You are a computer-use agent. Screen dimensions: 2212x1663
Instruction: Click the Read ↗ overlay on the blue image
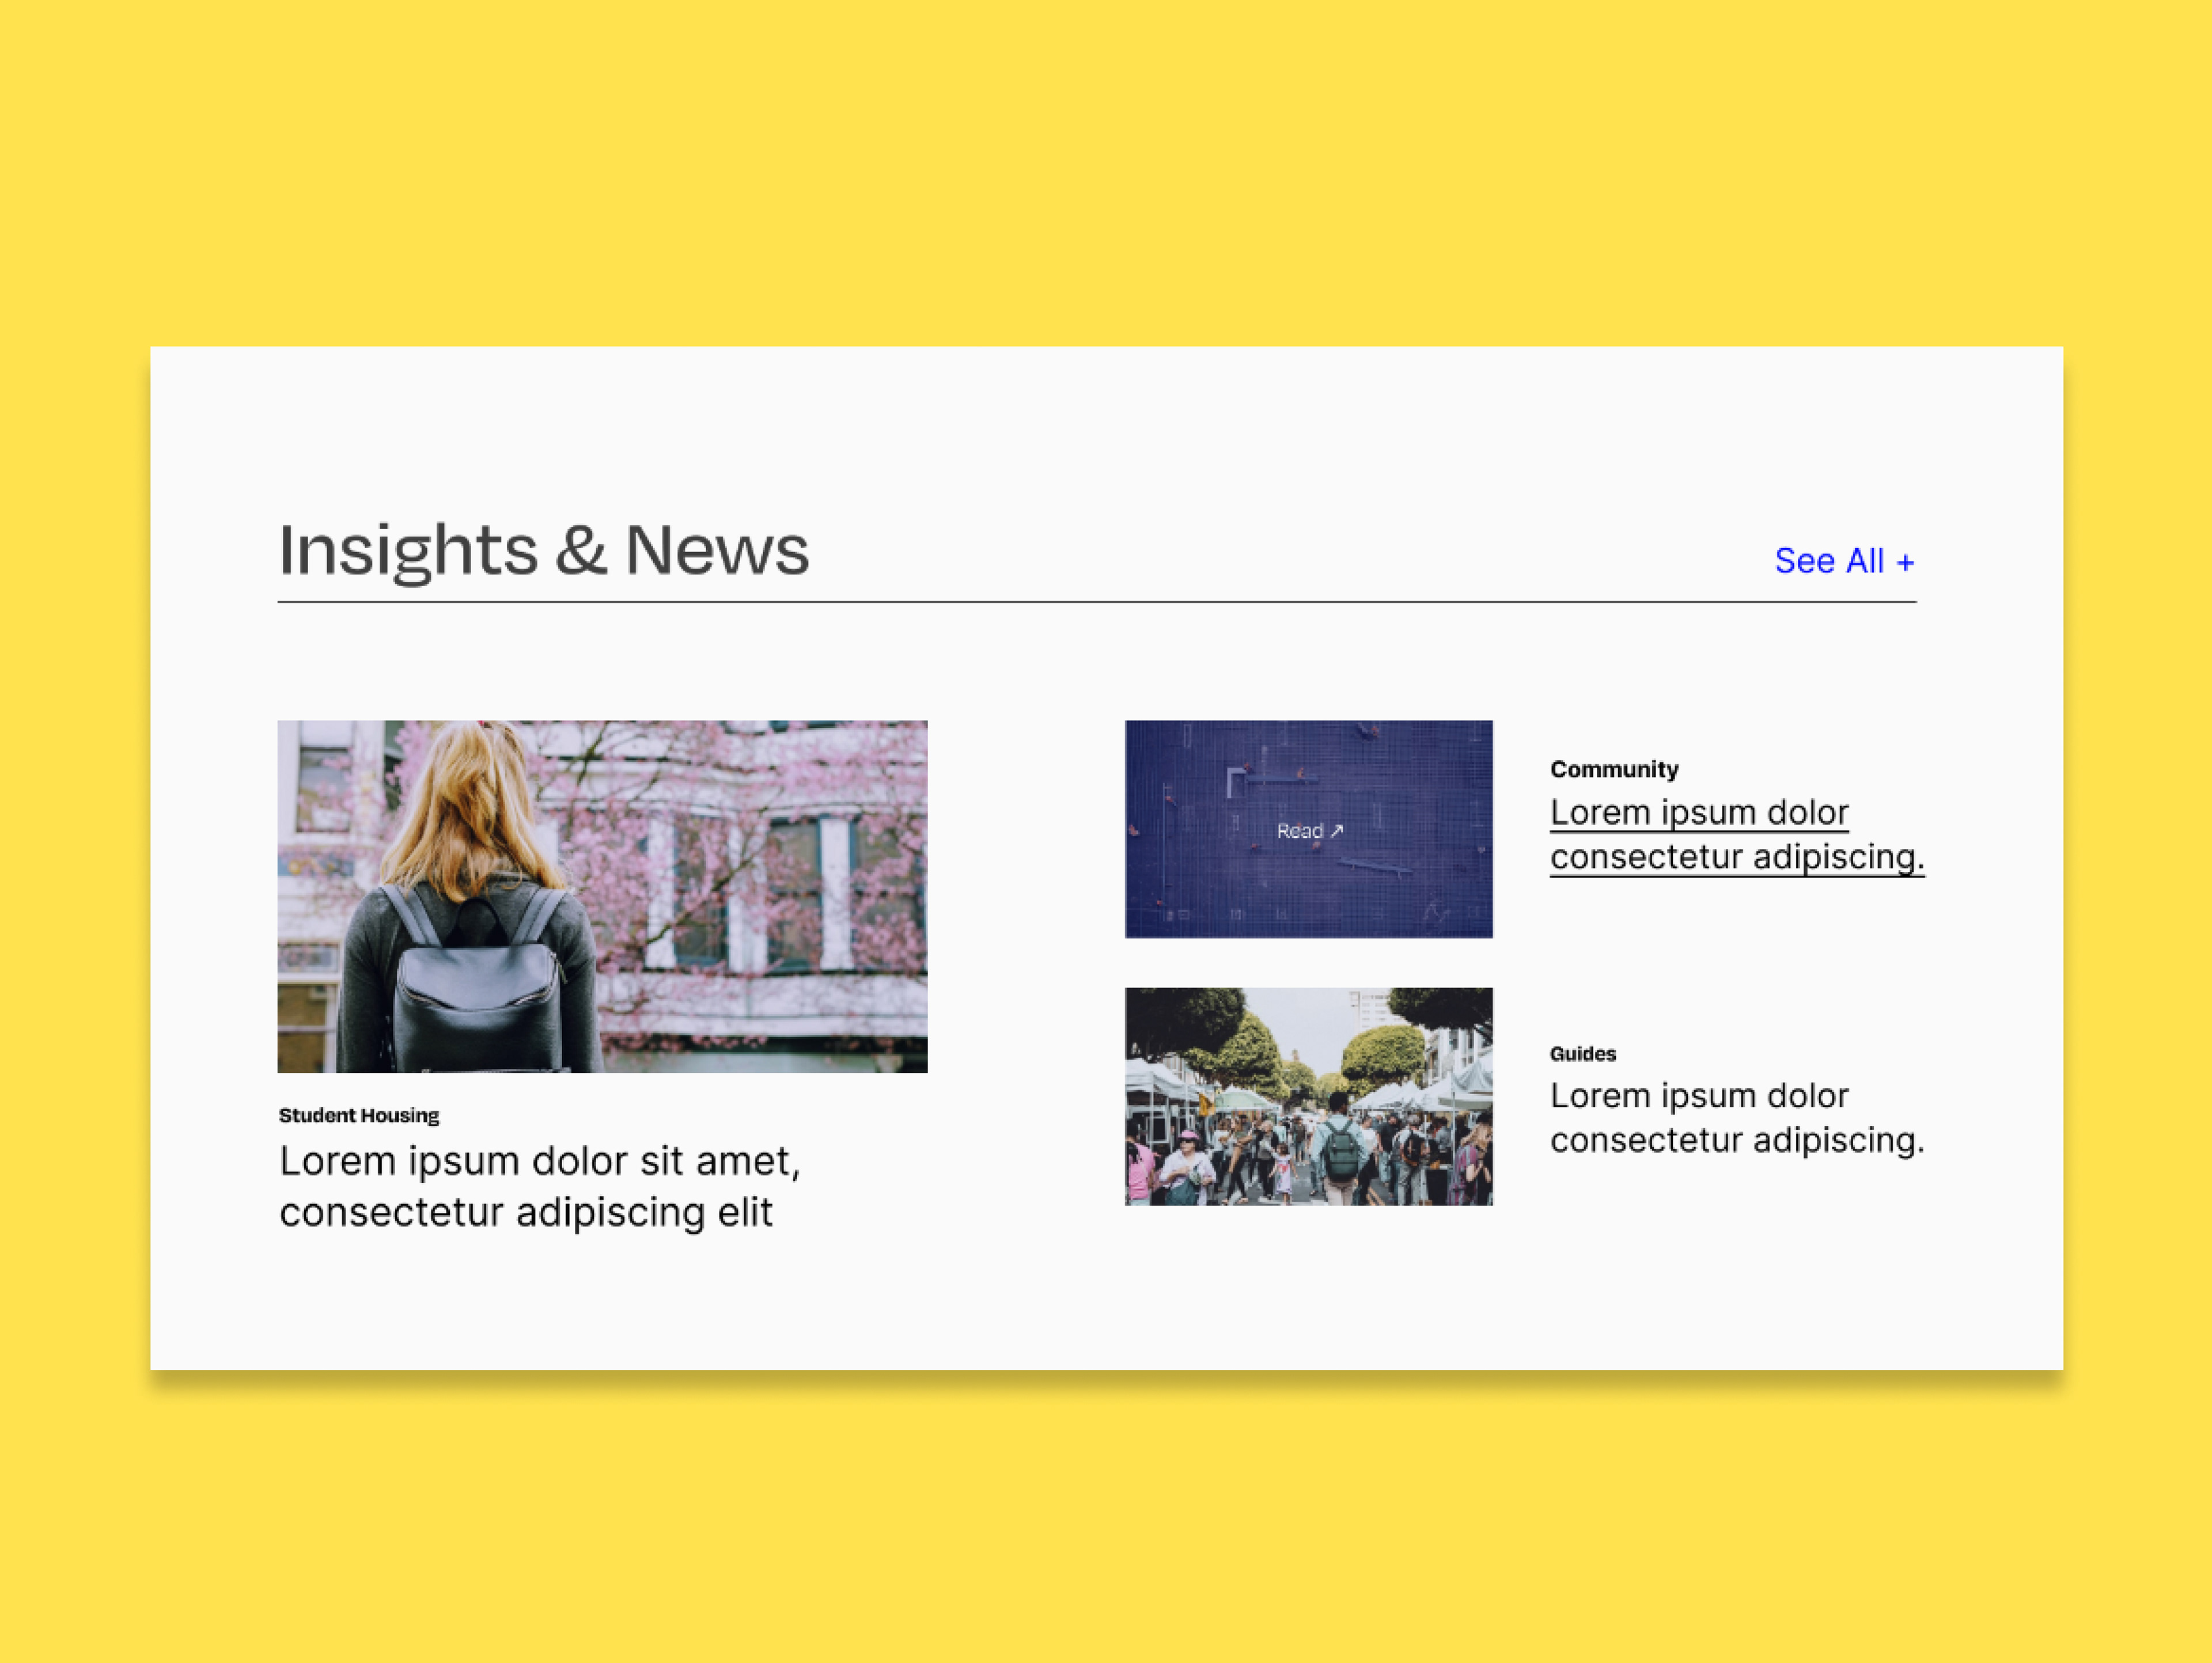coord(1309,830)
